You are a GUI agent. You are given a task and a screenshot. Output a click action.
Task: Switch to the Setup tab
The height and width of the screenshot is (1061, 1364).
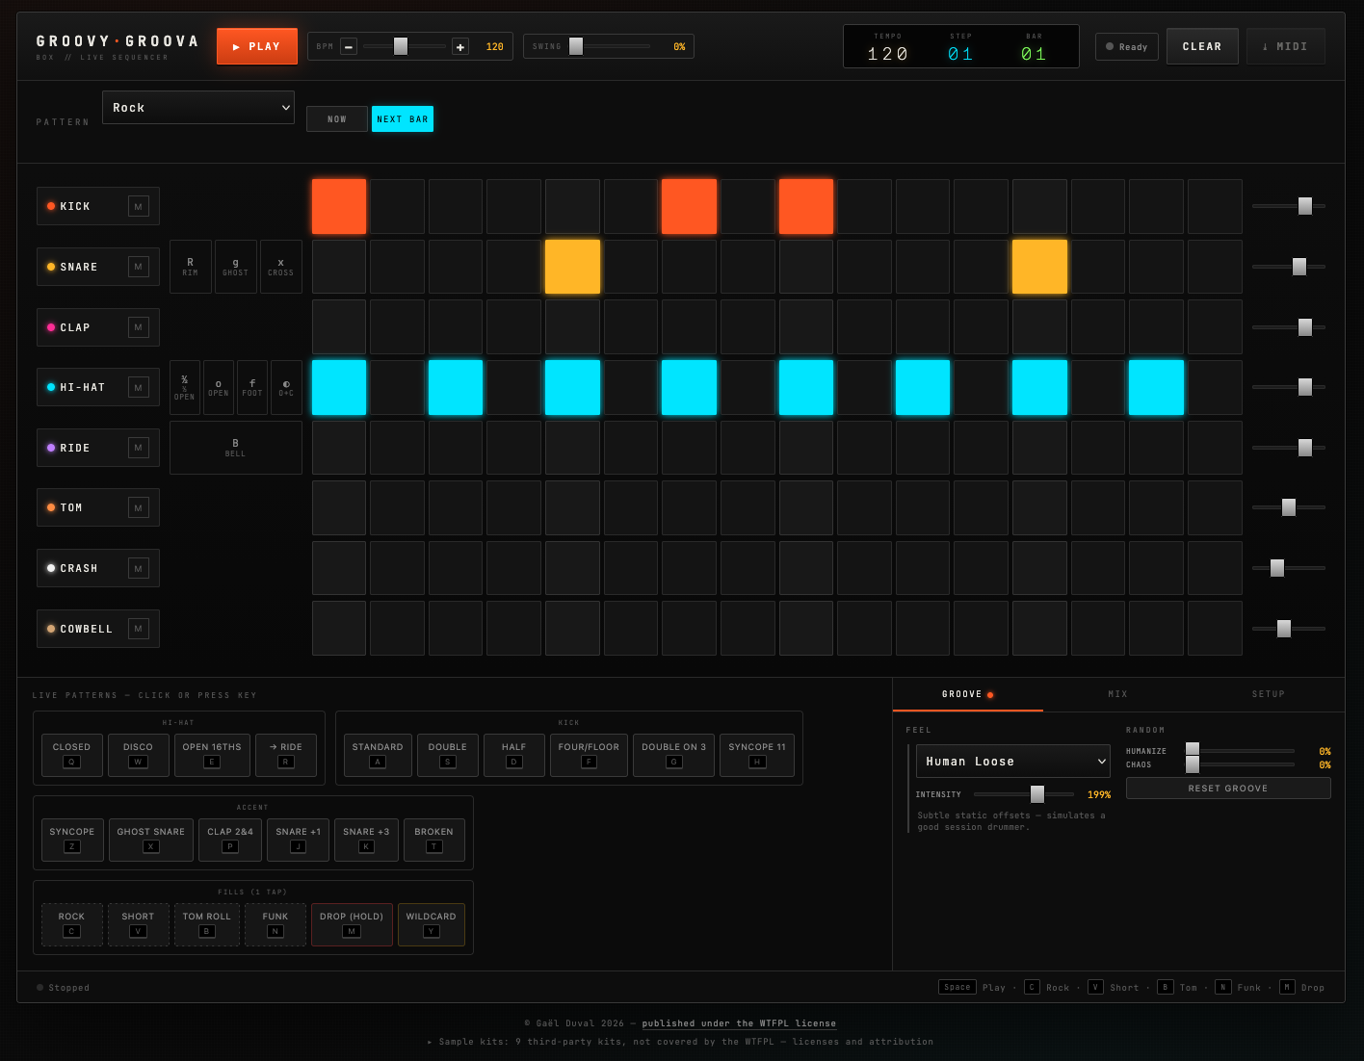[1269, 694]
